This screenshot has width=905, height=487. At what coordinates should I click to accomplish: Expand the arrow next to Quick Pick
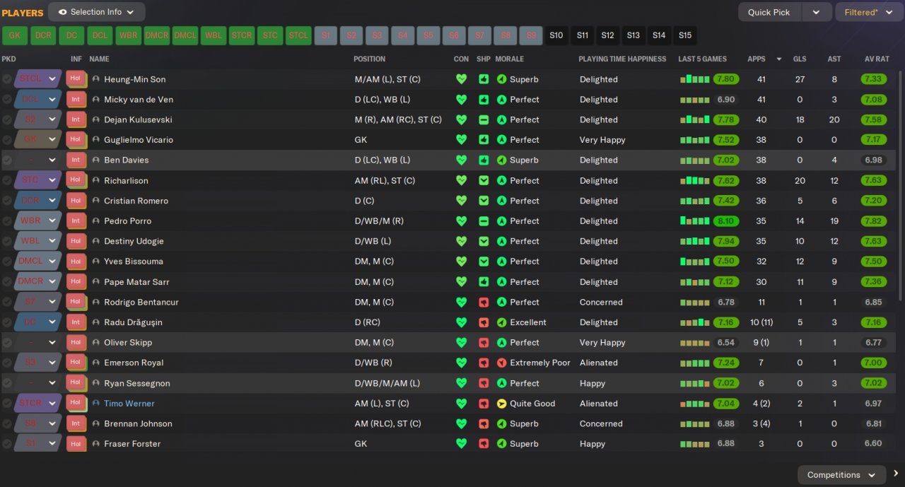tap(816, 12)
